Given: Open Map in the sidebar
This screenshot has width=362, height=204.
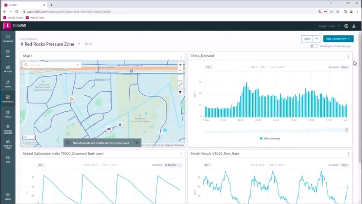Looking at the screenshot, I should (8, 54).
